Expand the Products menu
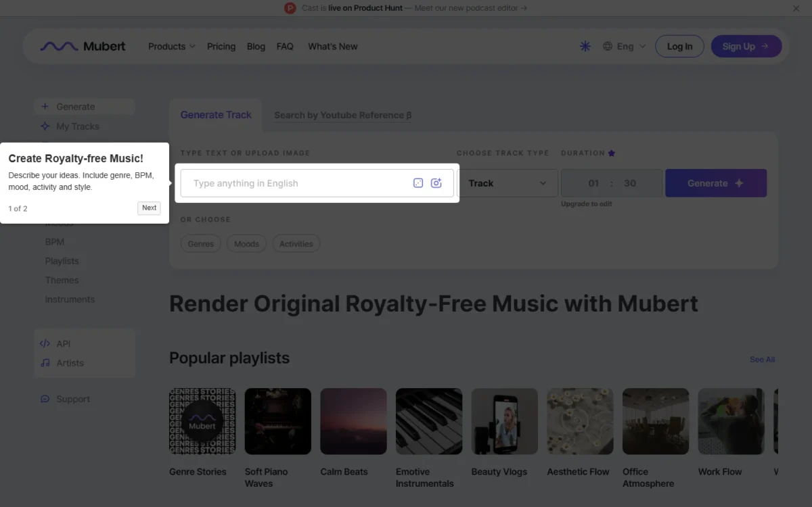Image resolution: width=812 pixels, height=507 pixels. coord(172,47)
